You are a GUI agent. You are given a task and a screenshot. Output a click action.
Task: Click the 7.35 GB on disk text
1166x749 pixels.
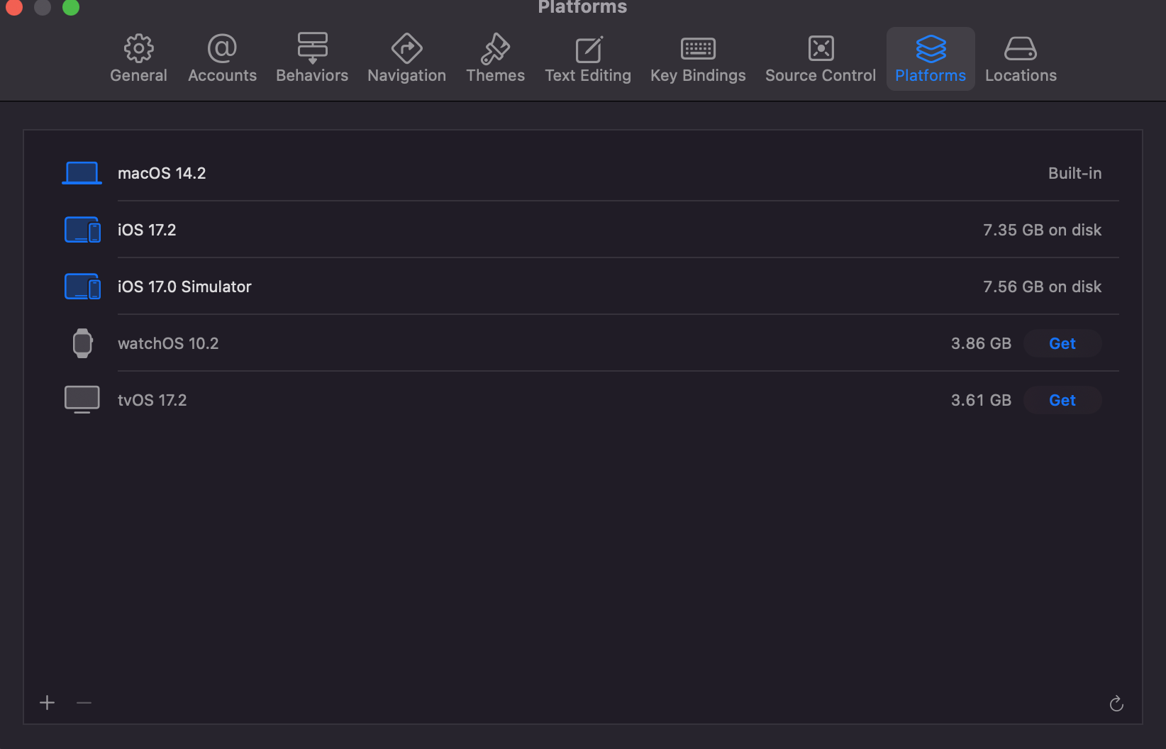[x=1042, y=230]
